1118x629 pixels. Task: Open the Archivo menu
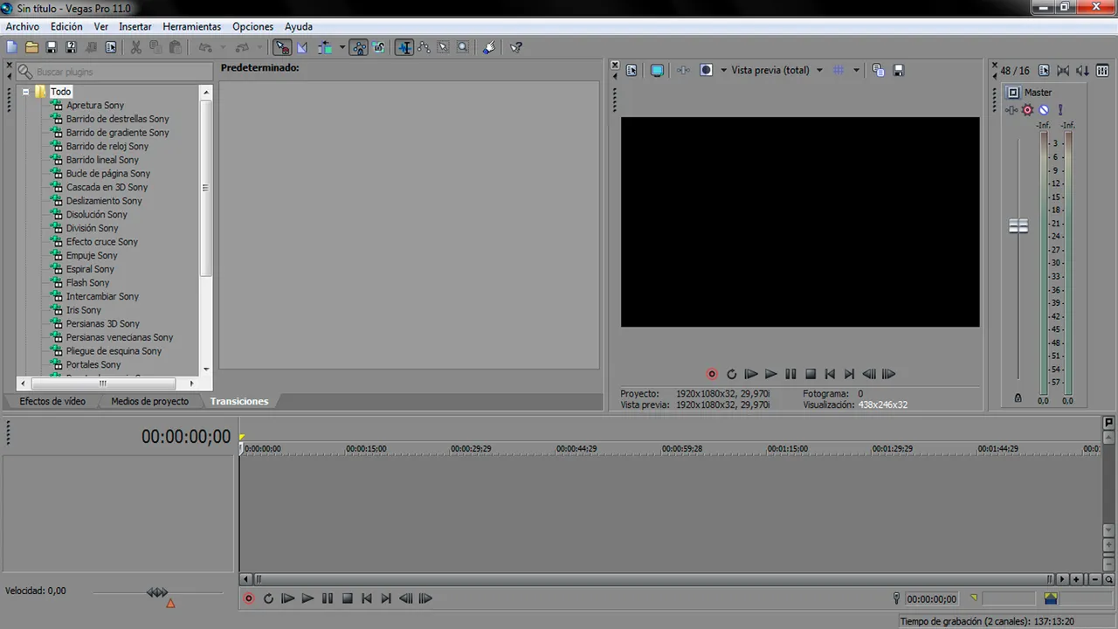point(22,27)
